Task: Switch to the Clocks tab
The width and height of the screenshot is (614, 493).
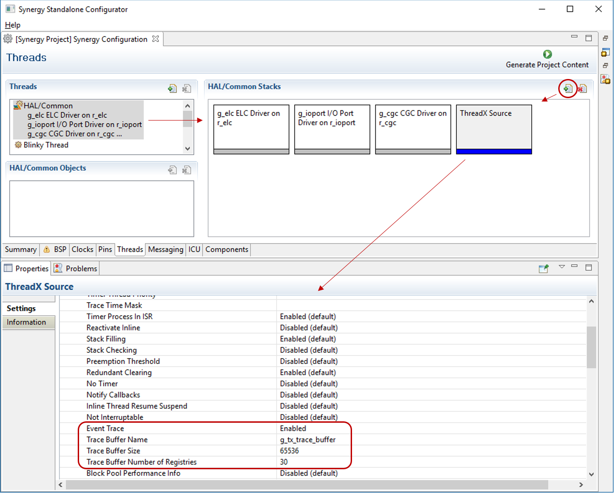Action: (82, 250)
